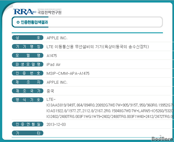Select APPLE INC. in the 제조자 row
The height and width of the screenshot is (142, 174).
(x=57, y=82)
